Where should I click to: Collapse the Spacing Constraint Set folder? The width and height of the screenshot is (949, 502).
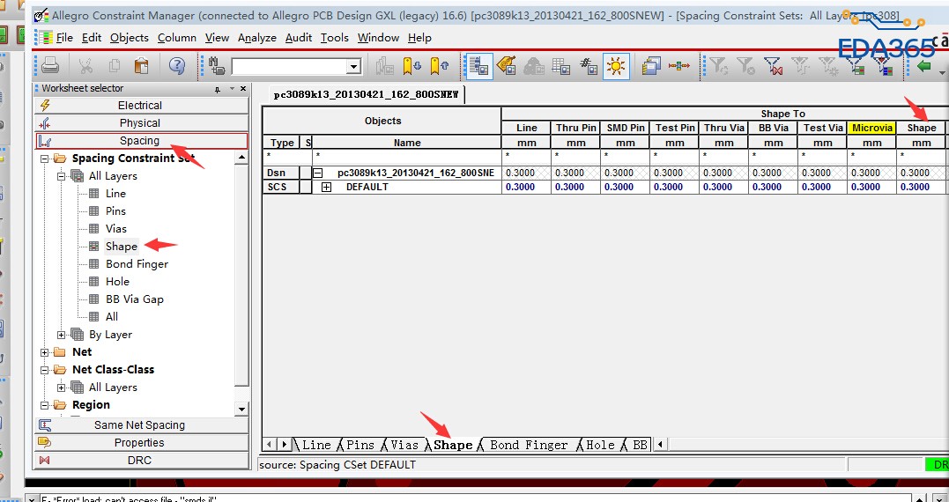coord(44,159)
